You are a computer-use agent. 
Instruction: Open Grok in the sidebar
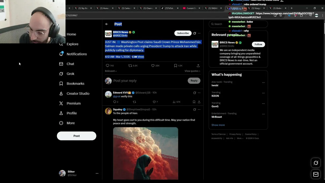pos(67,74)
